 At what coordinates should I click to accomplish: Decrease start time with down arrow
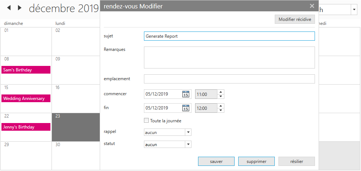click(x=221, y=97)
